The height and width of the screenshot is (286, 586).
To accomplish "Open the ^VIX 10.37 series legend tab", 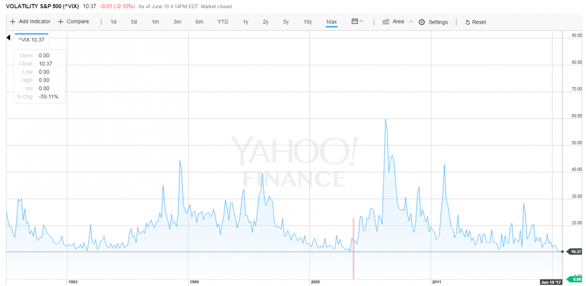I will click(x=31, y=40).
